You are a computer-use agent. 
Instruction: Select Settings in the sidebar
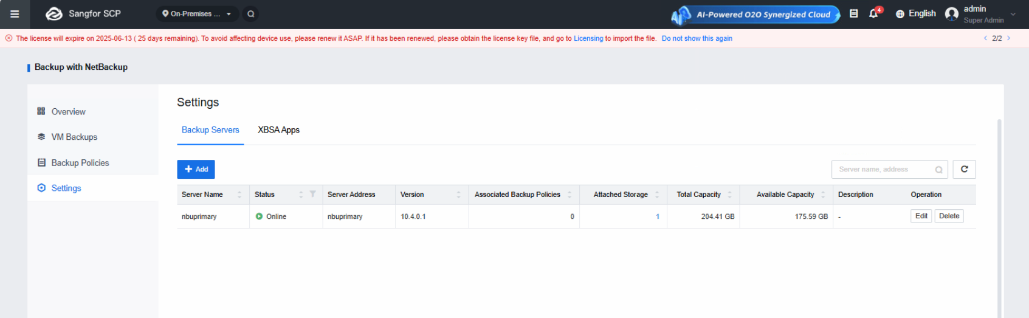coord(93,188)
